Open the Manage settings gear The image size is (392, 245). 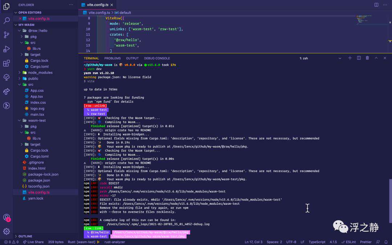7,231
